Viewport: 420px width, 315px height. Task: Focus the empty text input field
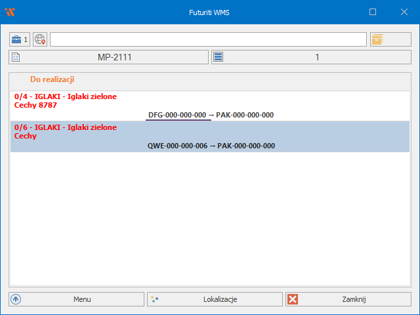click(x=208, y=39)
